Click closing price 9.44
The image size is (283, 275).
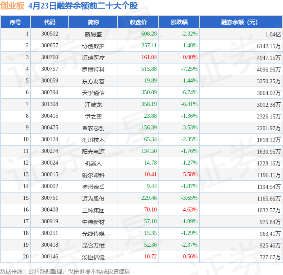152,186
